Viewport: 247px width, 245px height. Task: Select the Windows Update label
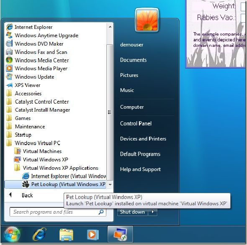[34, 77]
